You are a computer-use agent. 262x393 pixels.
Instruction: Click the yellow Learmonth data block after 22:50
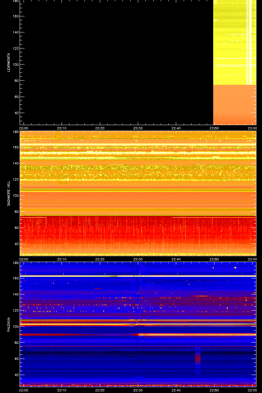point(234,43)
